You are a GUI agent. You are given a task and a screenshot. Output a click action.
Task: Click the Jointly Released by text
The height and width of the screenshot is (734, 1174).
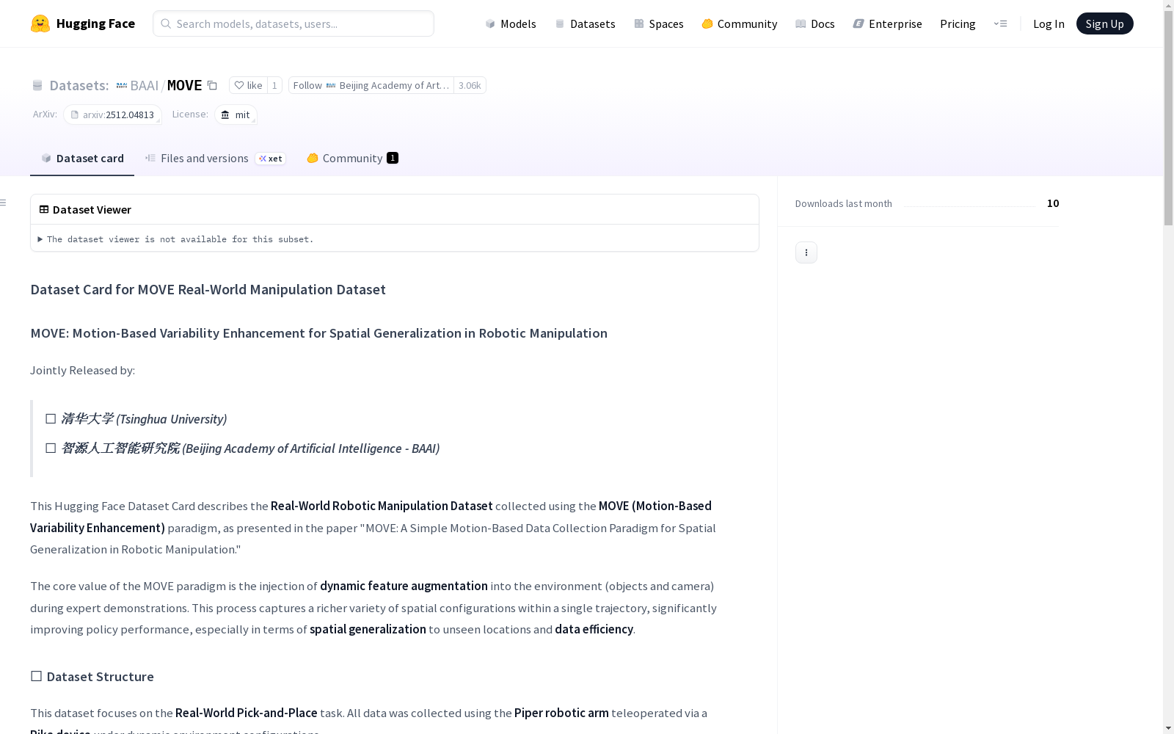[82, 370]
